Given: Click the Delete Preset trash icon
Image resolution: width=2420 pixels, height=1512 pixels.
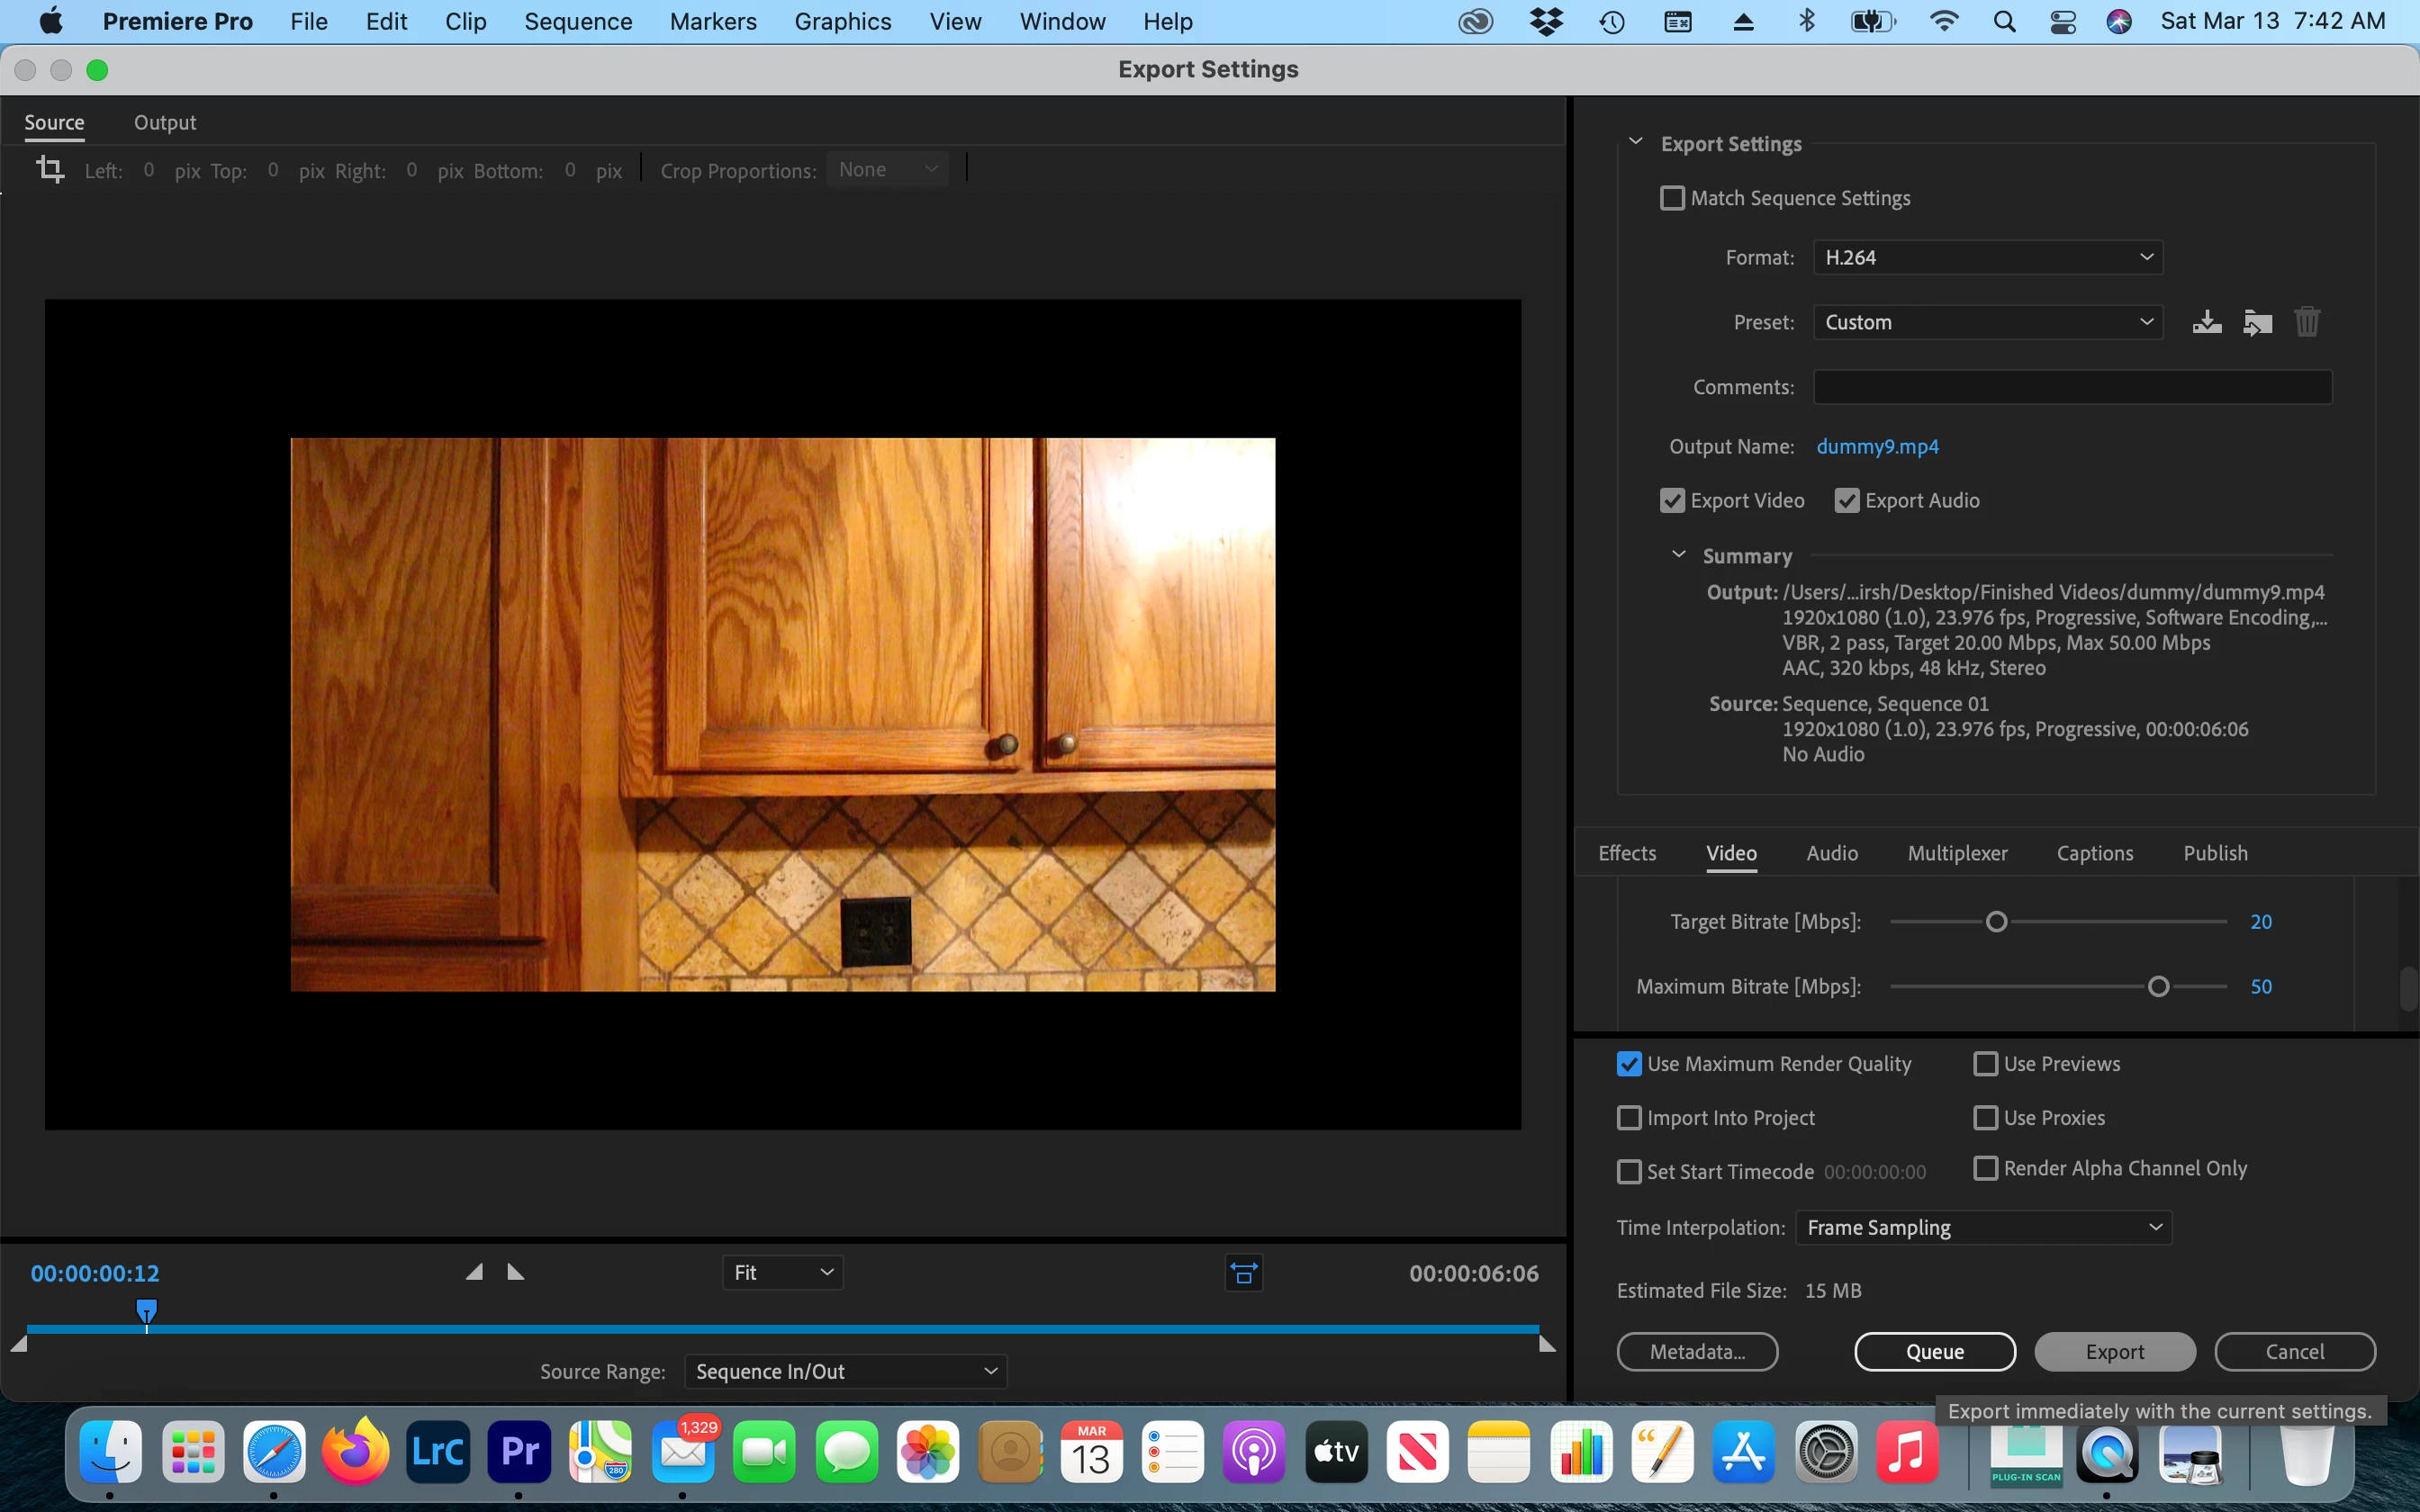Looking at the screenshot, I should 2307,322.
